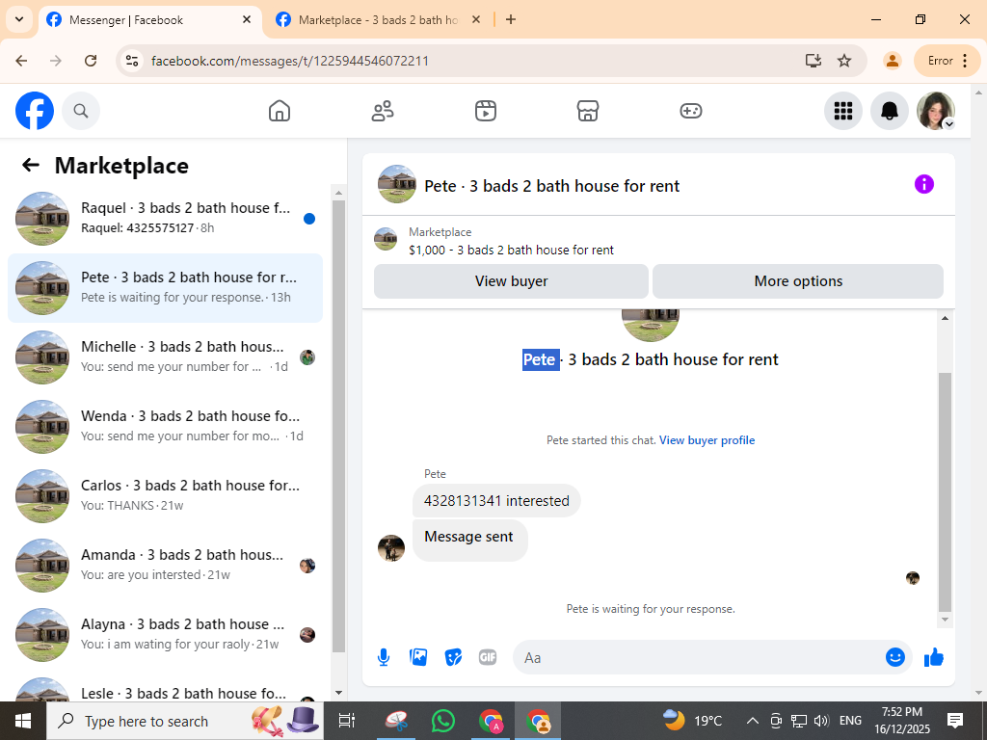Open the Reels video icon

(x=486, y=111)
